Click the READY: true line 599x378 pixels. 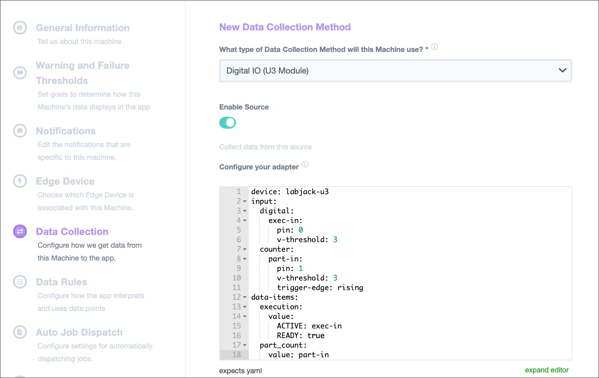pos(300,335)
